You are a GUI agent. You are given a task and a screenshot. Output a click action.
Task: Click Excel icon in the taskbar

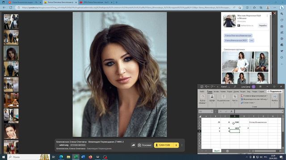pyautogui.click(x=76, y=157)
